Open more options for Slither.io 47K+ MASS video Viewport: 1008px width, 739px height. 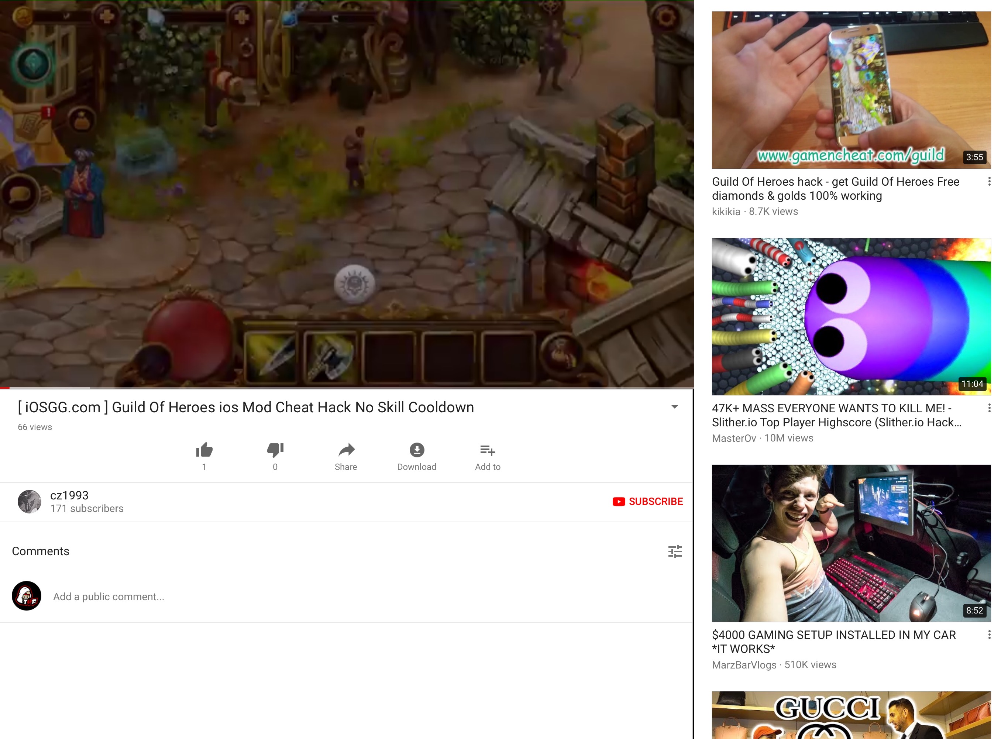click(989, 408)
